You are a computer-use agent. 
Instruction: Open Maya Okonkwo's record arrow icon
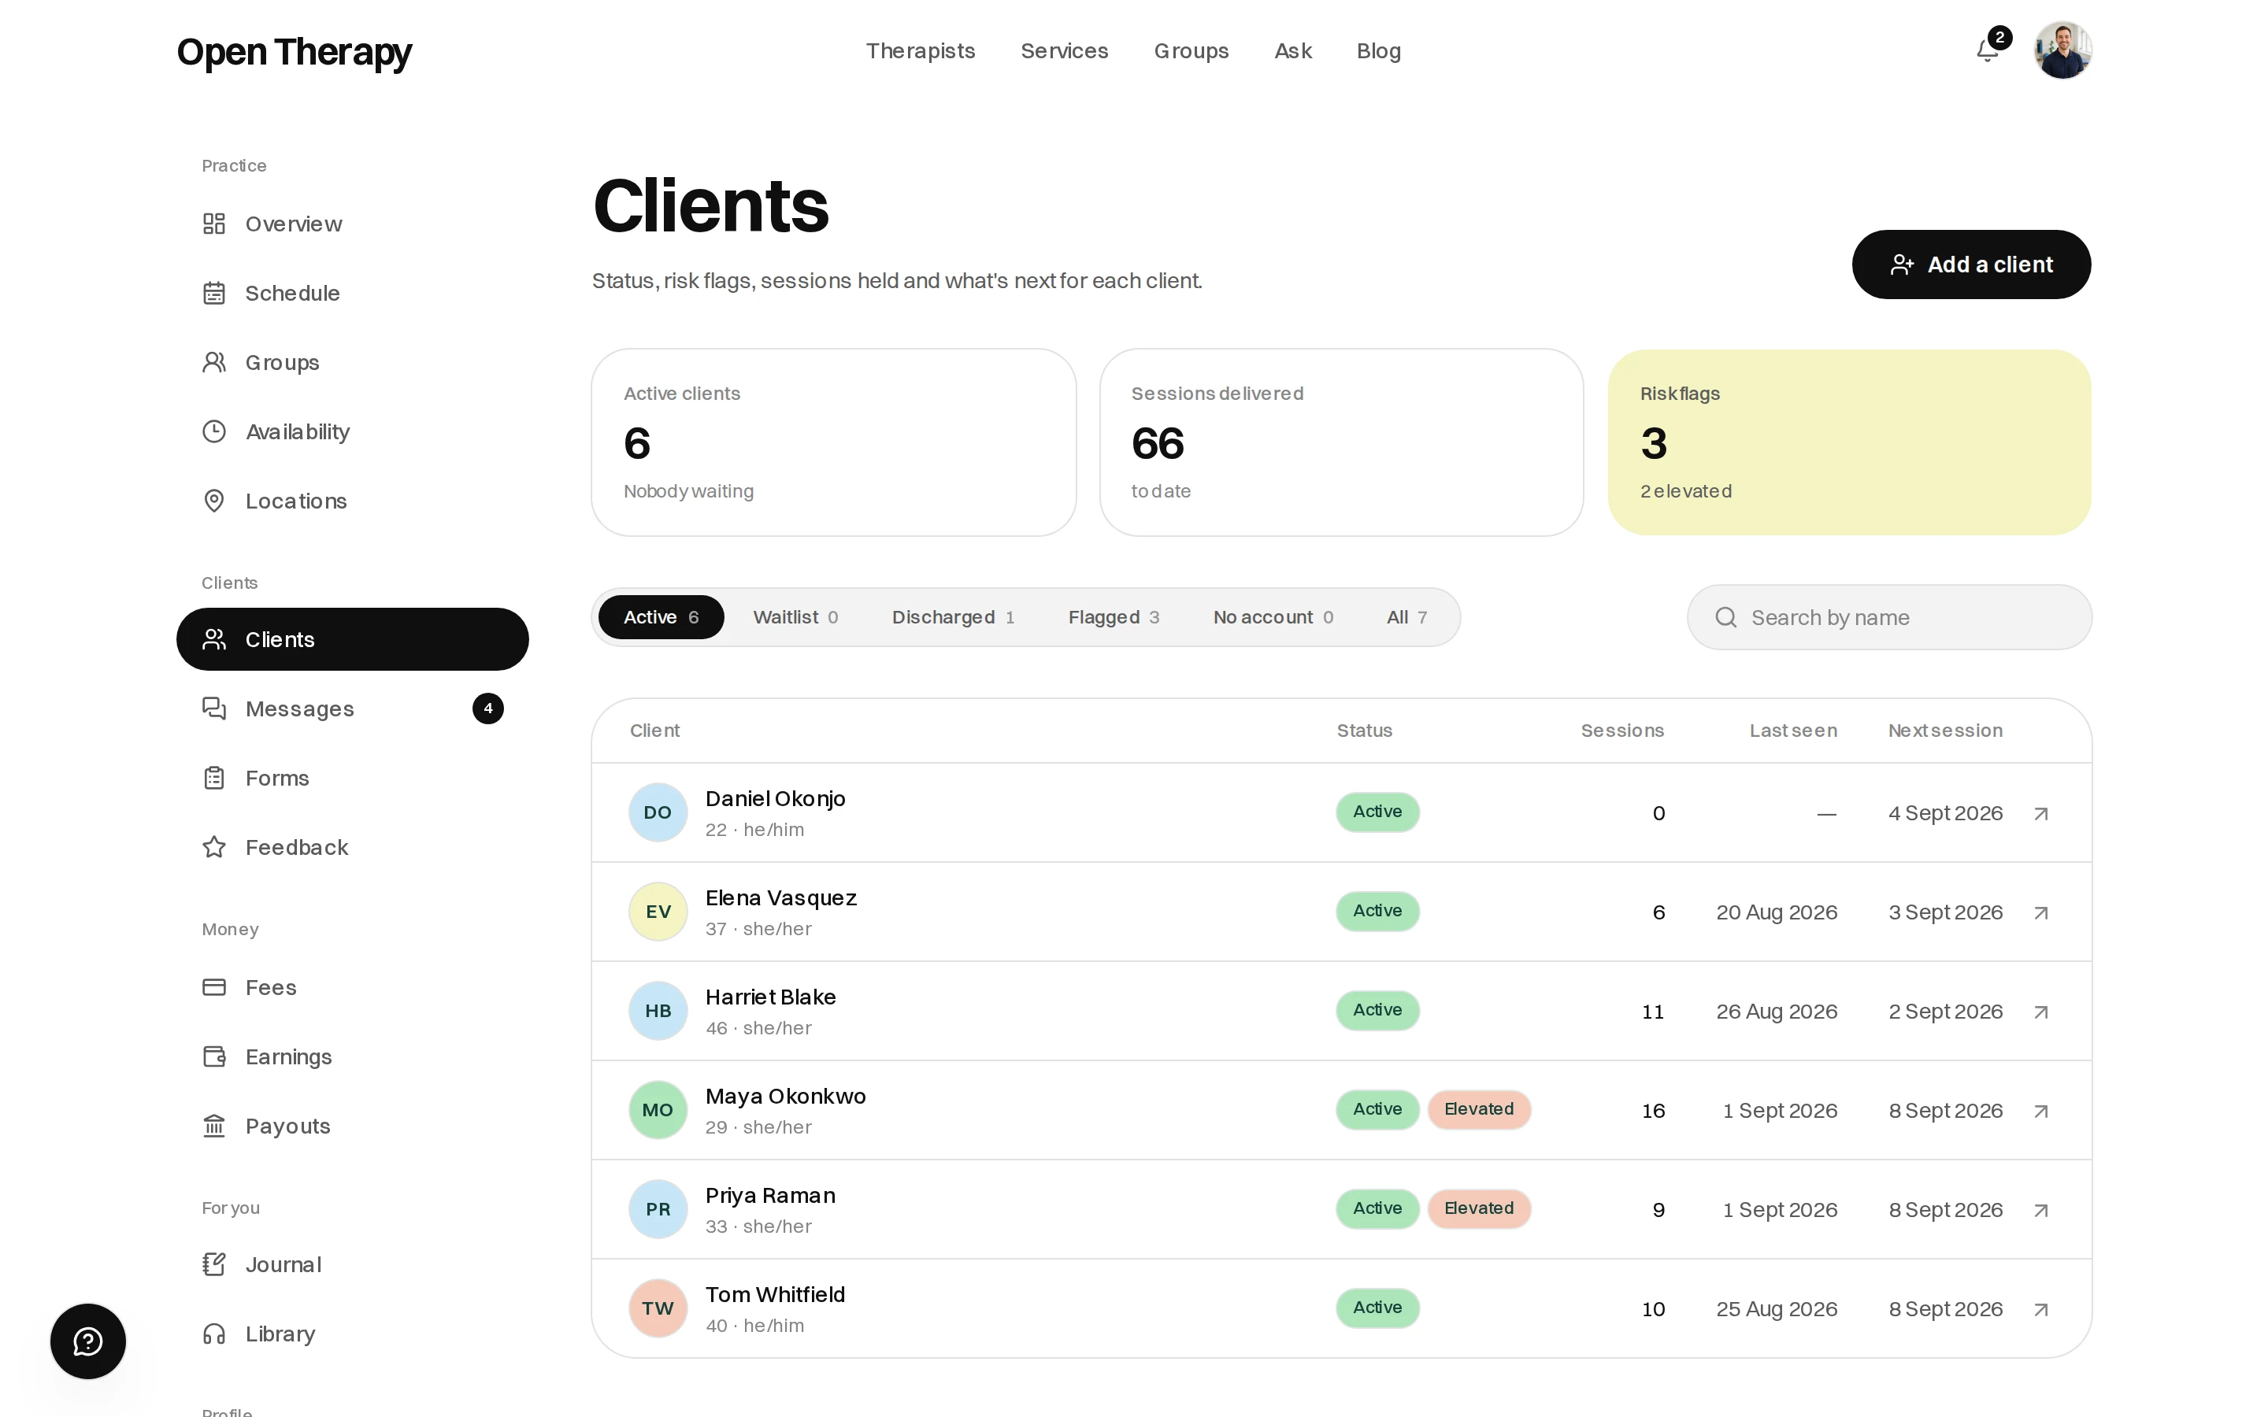coord(2041,1112)
